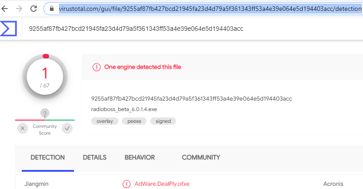
Task: Select the DETECTION tab
Action: 48,157
